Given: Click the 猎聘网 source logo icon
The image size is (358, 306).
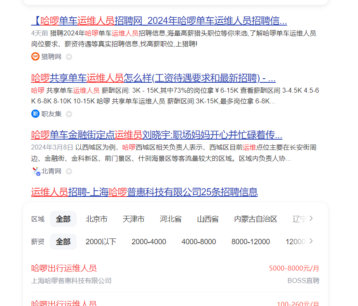Looking at the screenshot, I should tap(35, 56).
